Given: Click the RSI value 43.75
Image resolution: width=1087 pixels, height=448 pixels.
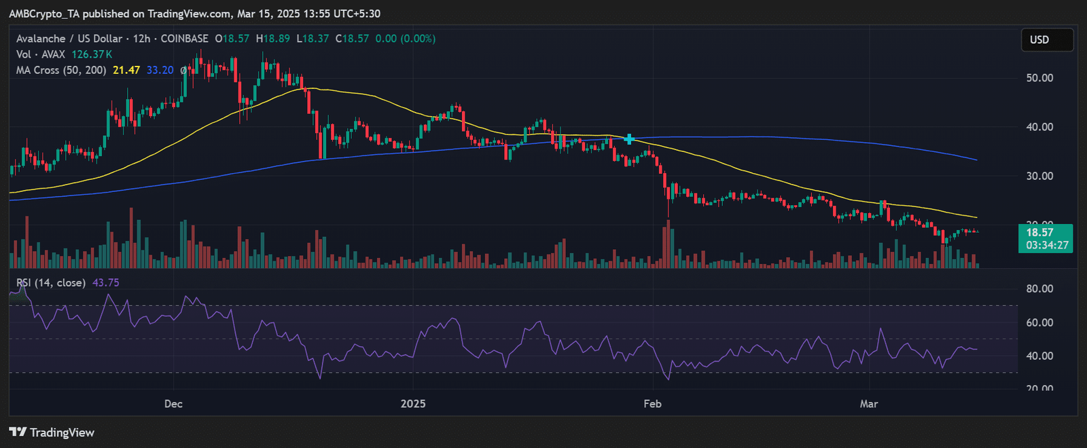Looking at the screenshot, I should [x=105, y=282].
